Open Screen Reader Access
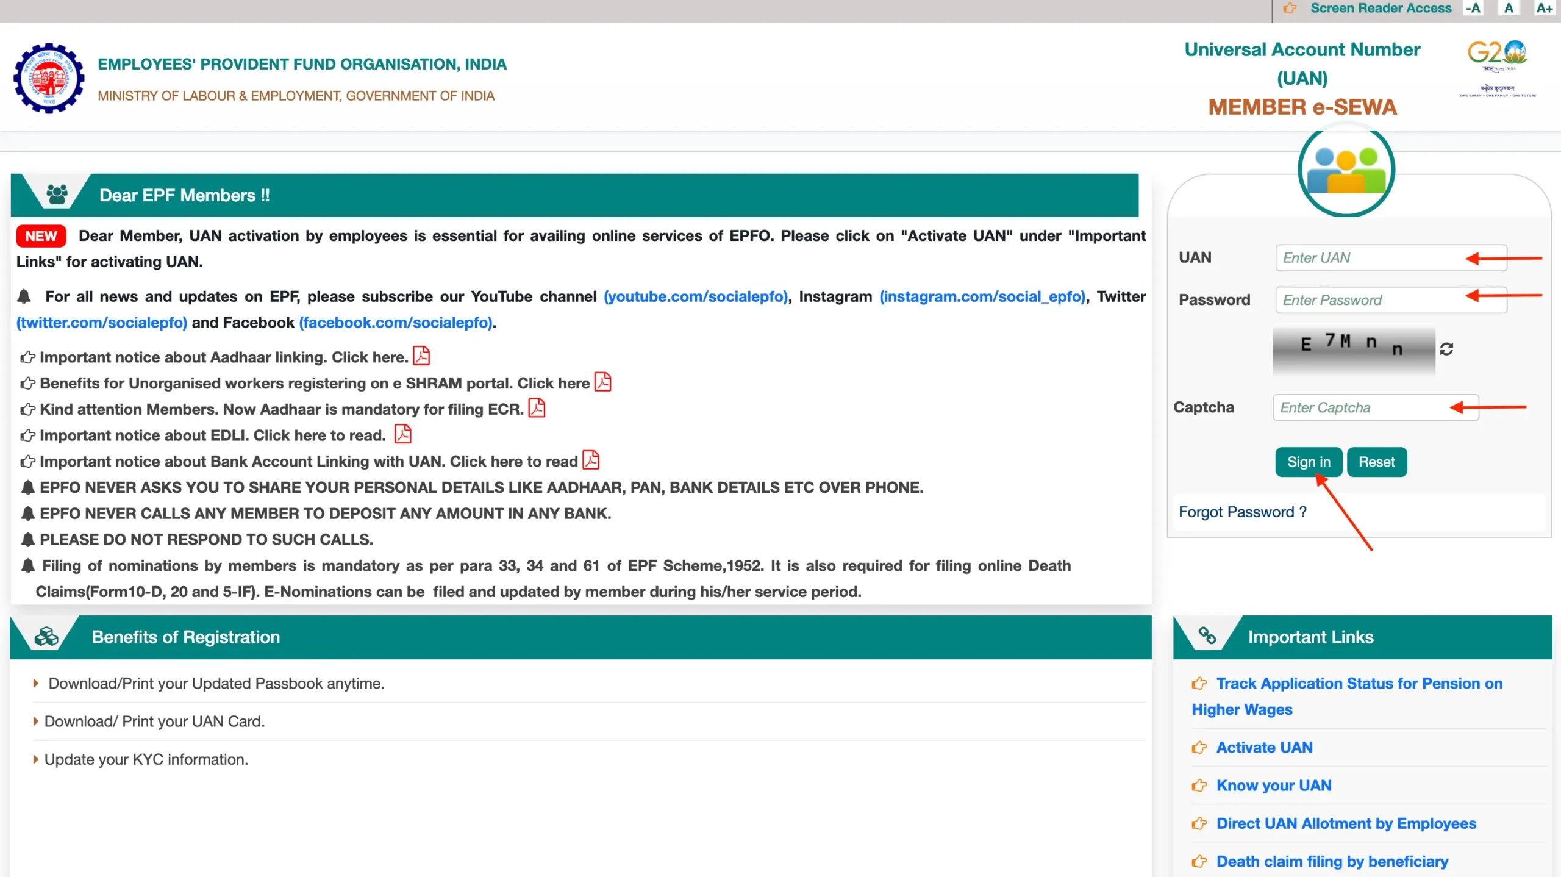 tap(1381, 8)
